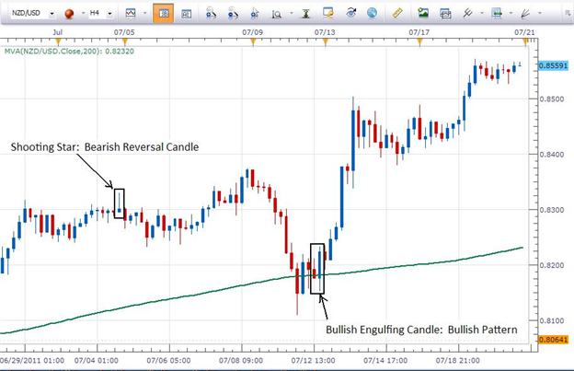This screenshot has width=574, height=371.
Task: Click the chart type line-graph icon
Action: point(131,14)
